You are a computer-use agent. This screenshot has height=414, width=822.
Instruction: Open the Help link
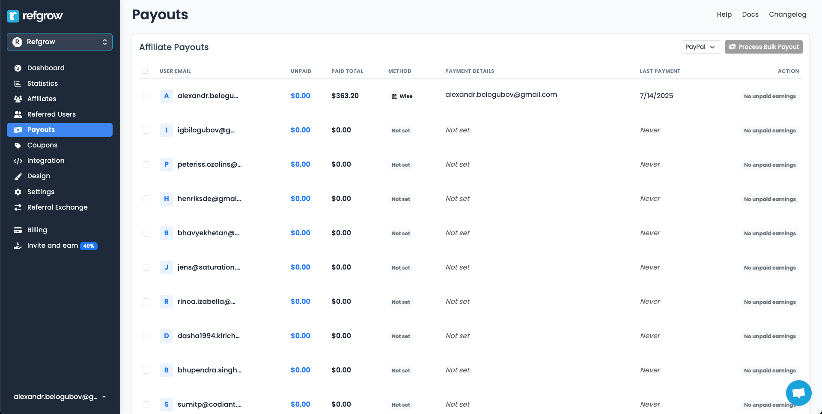pos(724,15)
